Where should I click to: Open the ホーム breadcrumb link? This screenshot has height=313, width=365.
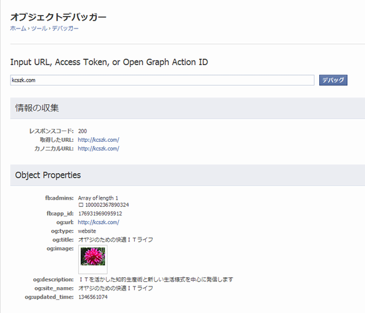point(18,29)
